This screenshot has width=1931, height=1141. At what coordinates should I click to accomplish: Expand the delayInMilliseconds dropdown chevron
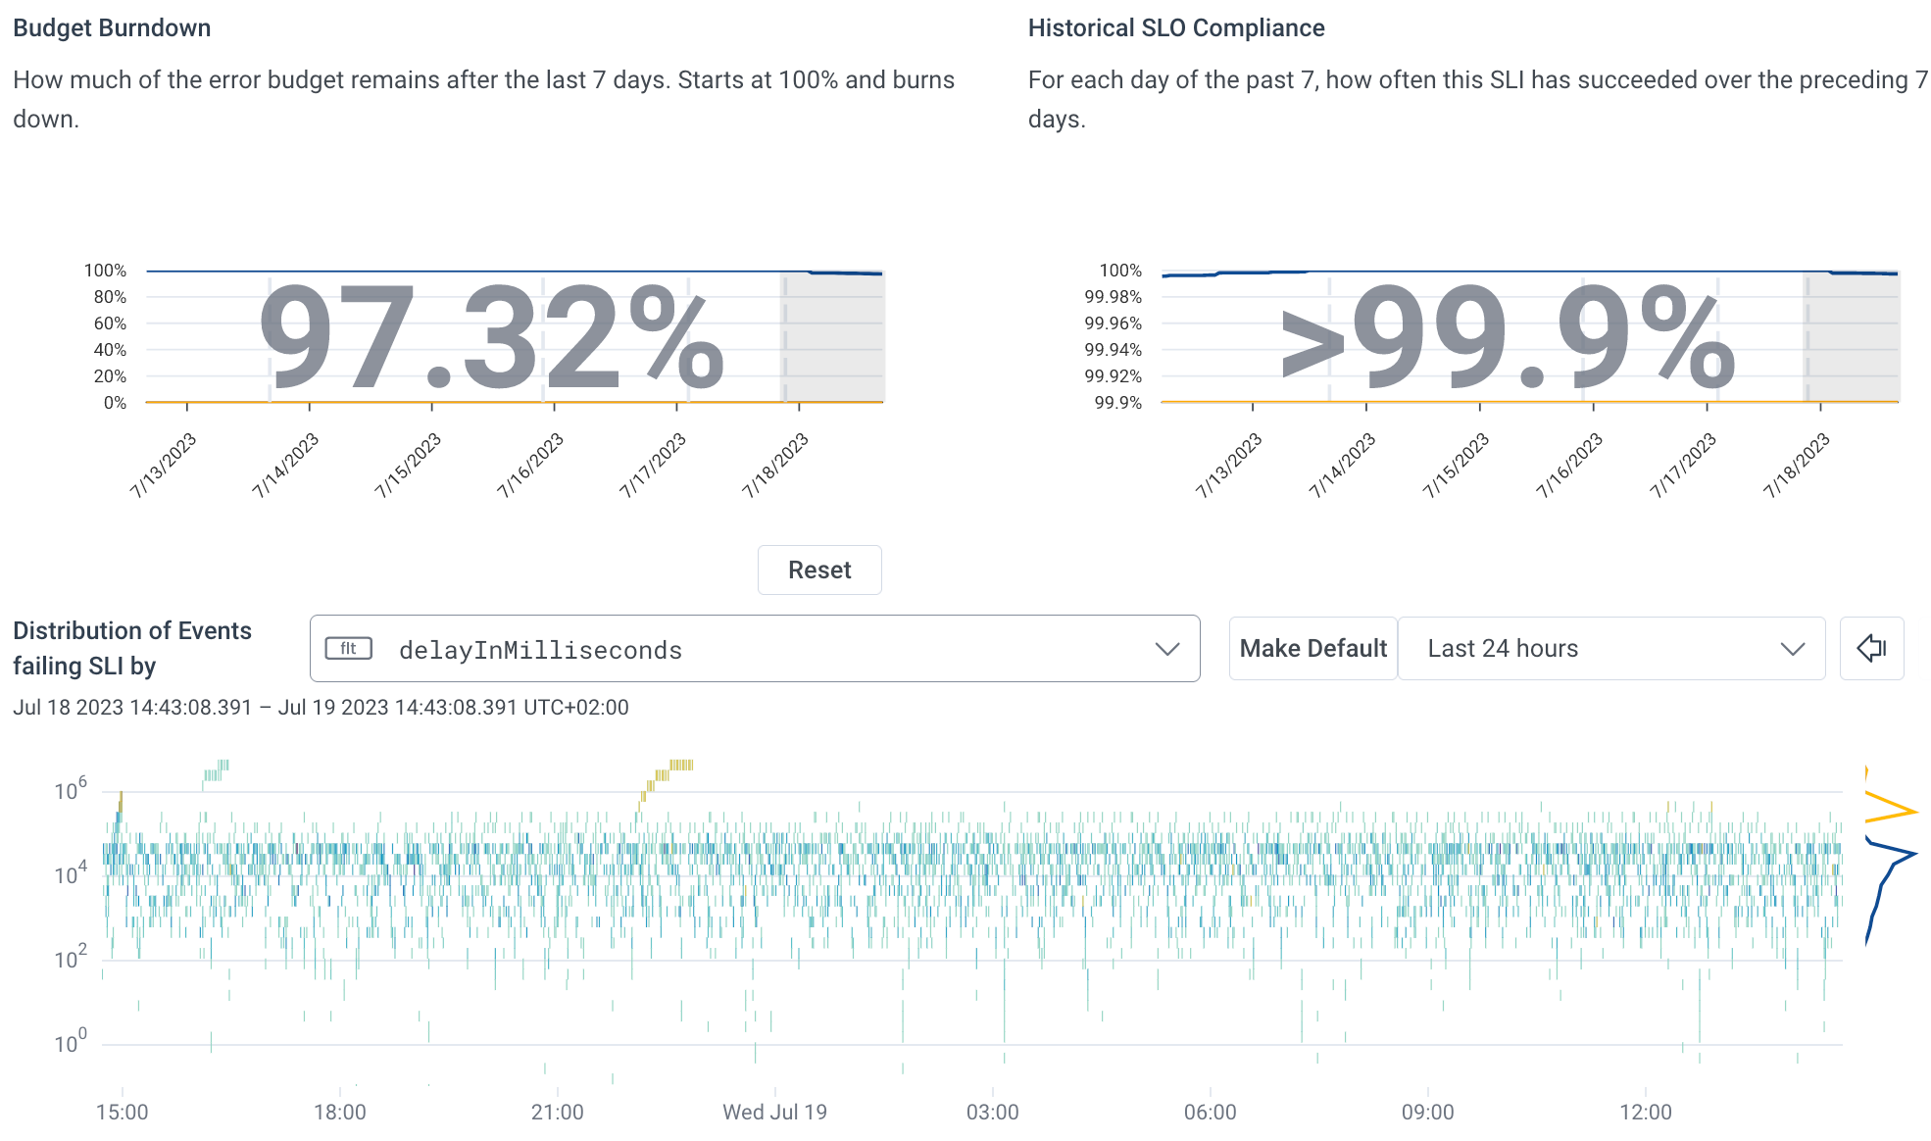(1166, 649)
